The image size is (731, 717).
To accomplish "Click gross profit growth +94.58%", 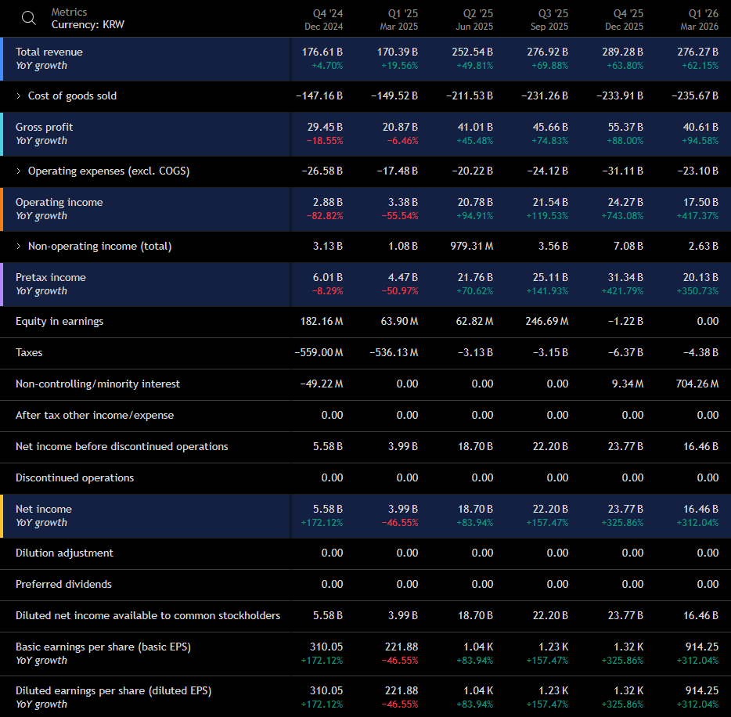I will click(x=700, y=141).
